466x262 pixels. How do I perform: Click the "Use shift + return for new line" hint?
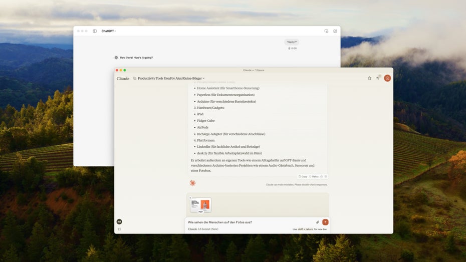tap(309, 229)
